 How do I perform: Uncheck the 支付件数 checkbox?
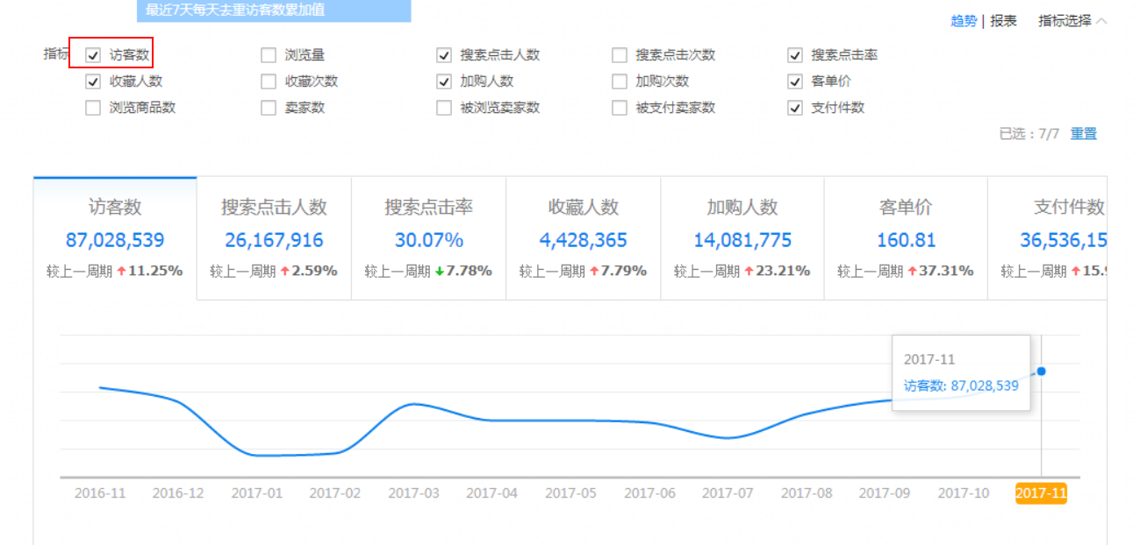pos(795,108)
